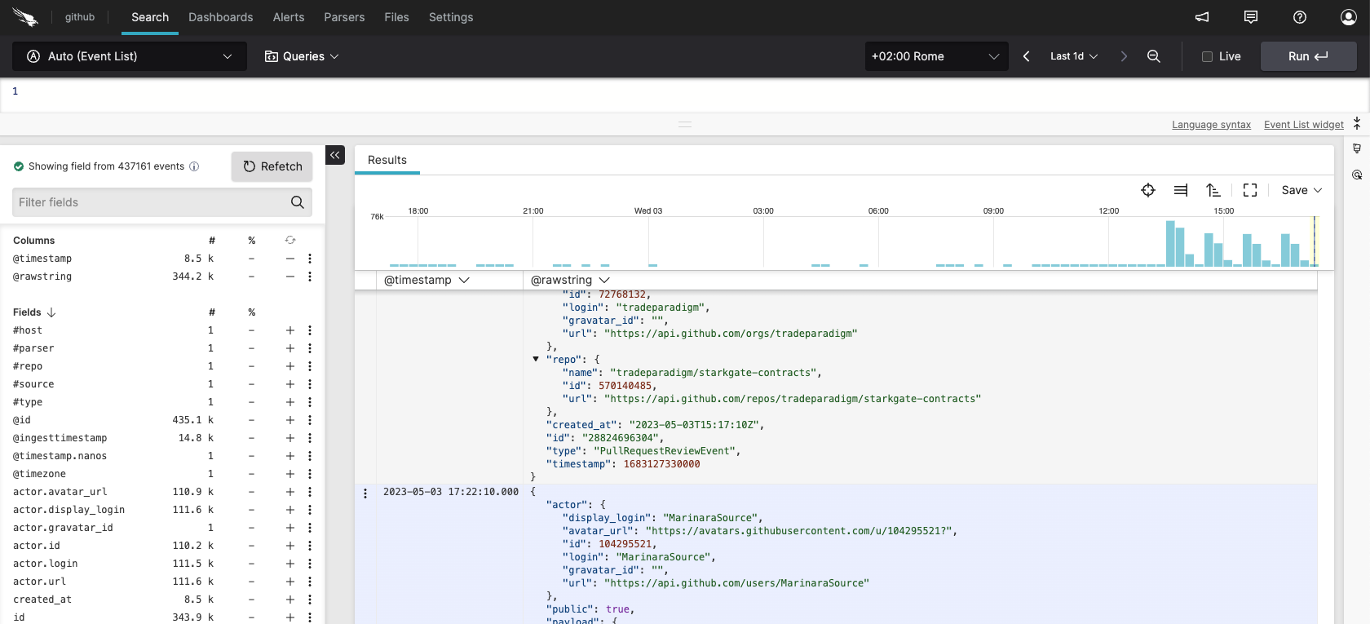Click the sort order icon in results toolbar
This screenshot has width=1370, height=624.
pos(1213,190)
